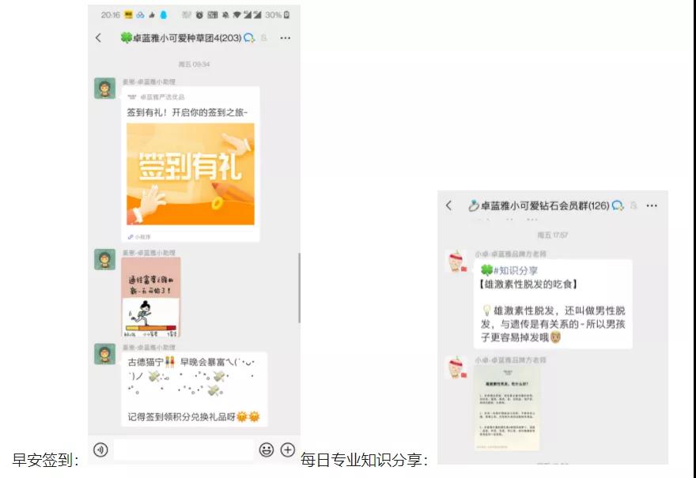Image resolution: width=696 pixels, height=478 pixels.
Task: Tap sender avatar above 签到有礼 card
Action: [105, 88]
